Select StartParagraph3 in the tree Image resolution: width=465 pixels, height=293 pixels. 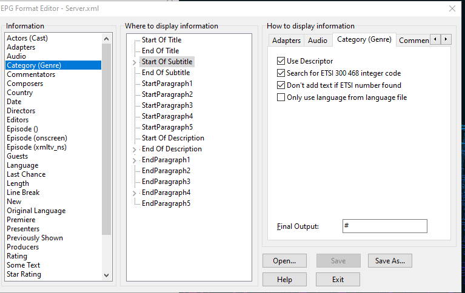click(167, 105)
